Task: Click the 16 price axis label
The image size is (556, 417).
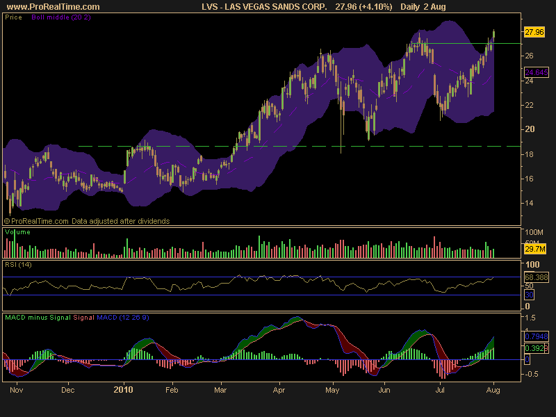Action: (x=530, y=179)
